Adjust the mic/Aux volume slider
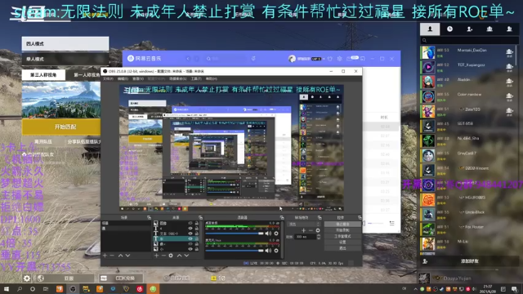The width and height of the screenshot is (523, 294). (x=235, y=250)
